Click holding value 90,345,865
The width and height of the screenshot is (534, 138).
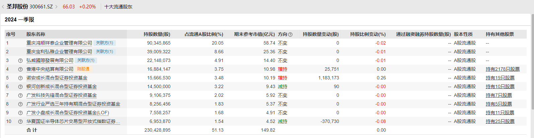(159, 43)
